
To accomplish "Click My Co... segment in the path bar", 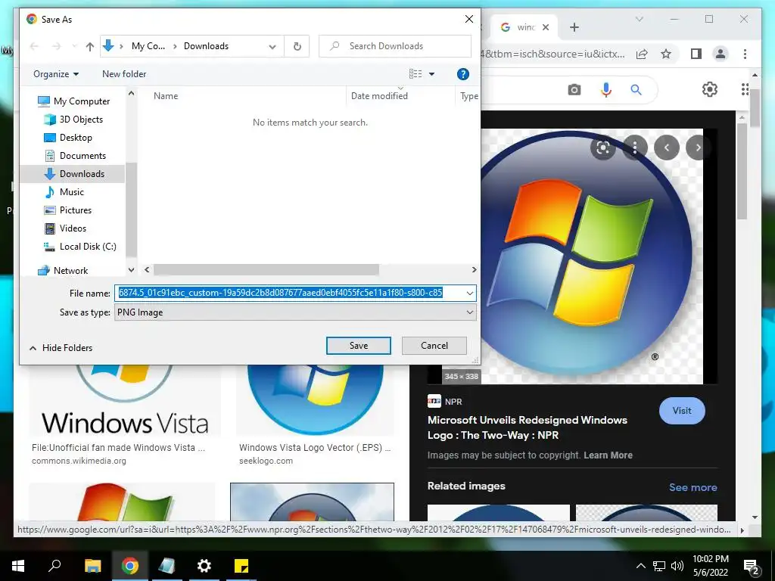I will coord(148,46).
